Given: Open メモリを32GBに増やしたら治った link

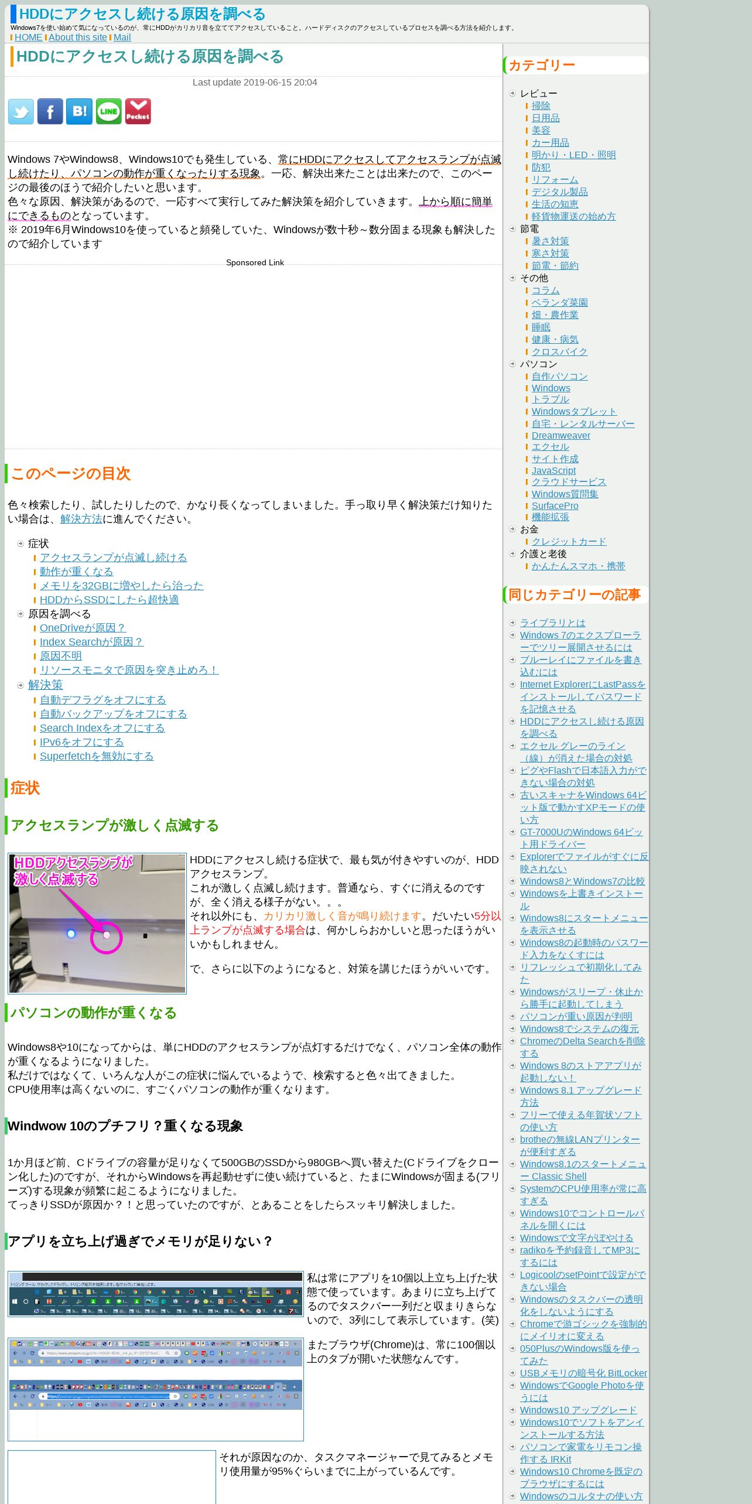Looking at the screenshot, I should coord(122,586).
